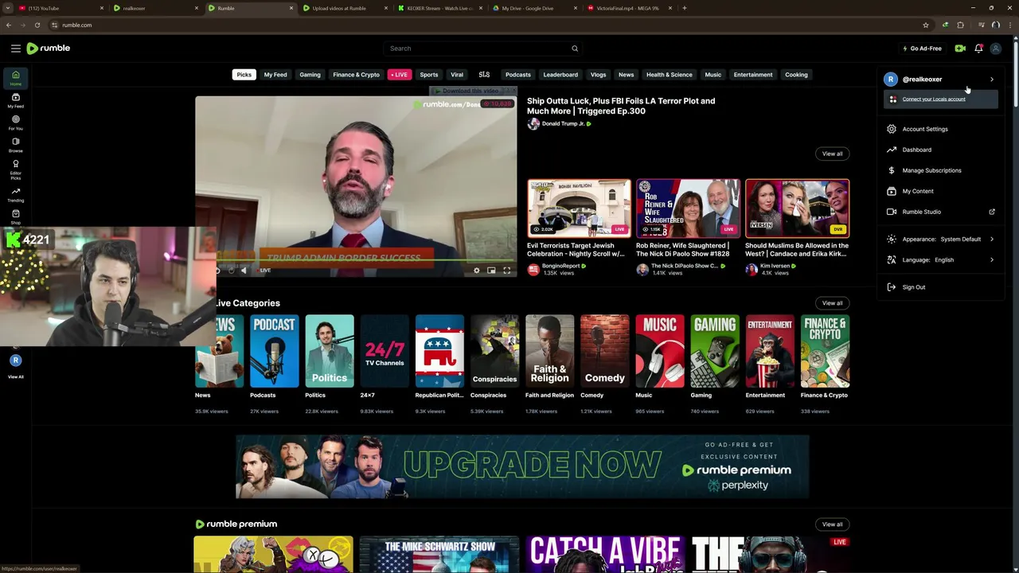Click the Go Ad-Free button
The height and width of the screenshot is (573, 1019).
(x=921, y=49)
